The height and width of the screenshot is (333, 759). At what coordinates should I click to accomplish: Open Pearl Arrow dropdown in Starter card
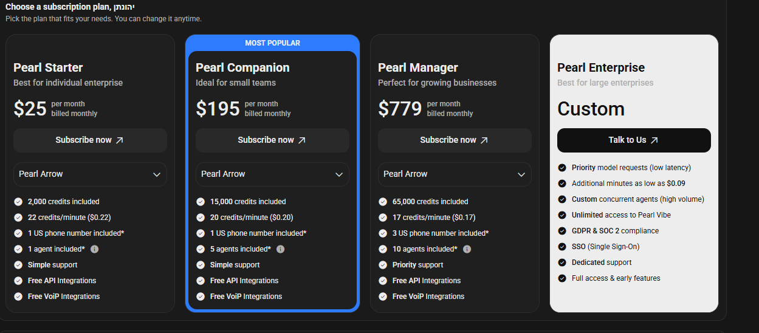tap(90, 174)
